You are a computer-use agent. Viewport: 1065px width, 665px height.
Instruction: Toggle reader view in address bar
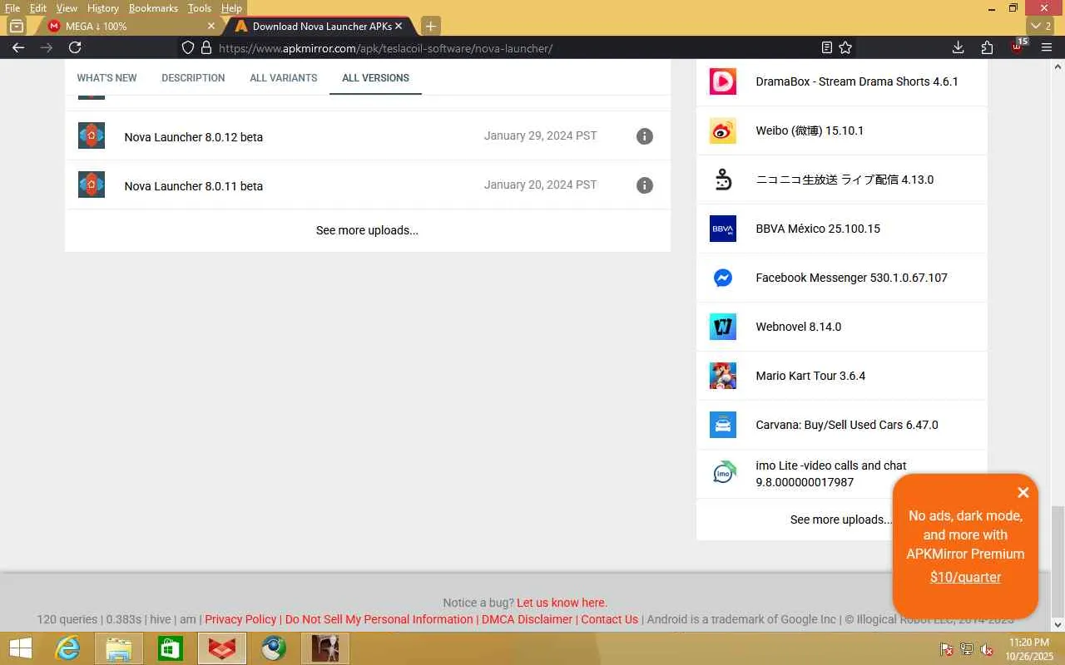click(x=826, y=47)
